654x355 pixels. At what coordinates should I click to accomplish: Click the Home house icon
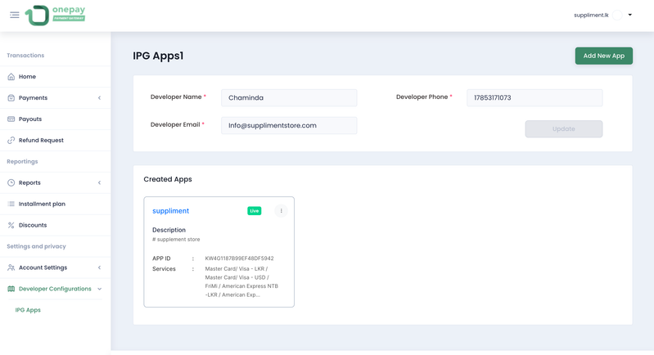point(11,77)
